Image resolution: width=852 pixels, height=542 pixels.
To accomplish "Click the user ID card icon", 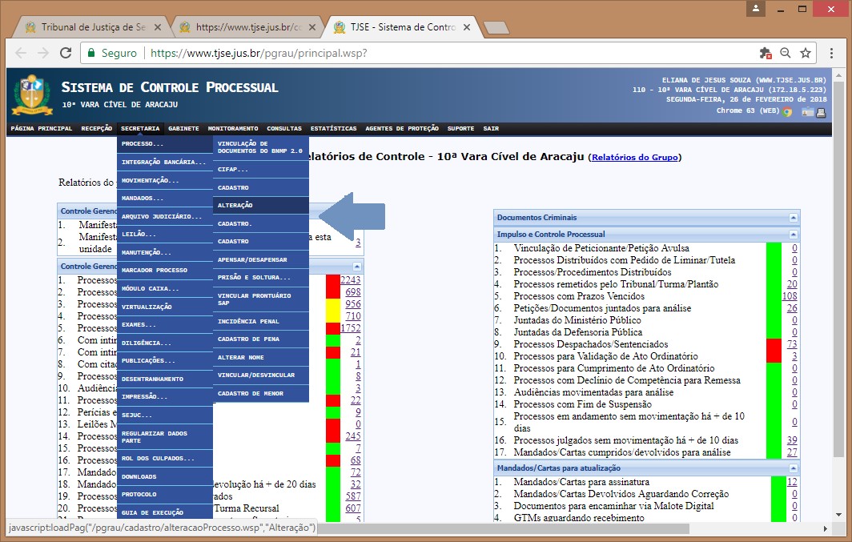I will pyautogui.click(x=808, y=112).
